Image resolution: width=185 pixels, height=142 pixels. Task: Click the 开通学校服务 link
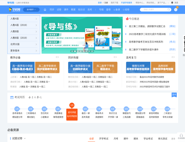126,3
